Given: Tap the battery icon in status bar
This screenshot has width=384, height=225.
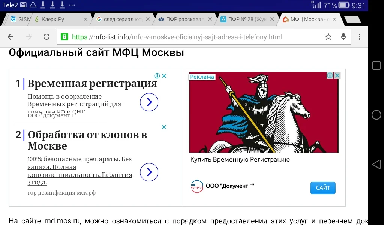Looking at the screenshot, I should 344,5.
